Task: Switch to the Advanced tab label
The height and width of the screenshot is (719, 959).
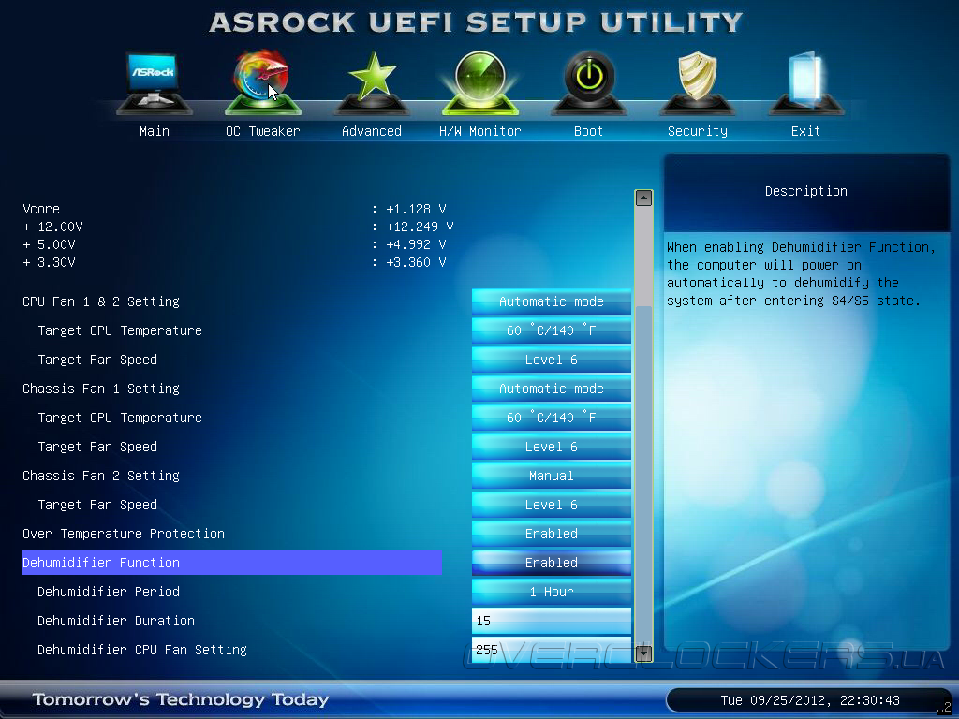Action: 371,131
